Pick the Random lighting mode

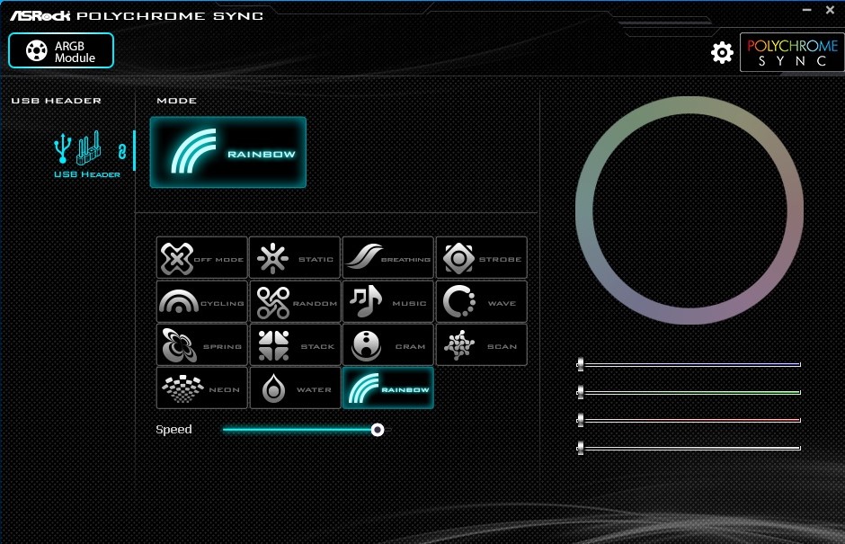pos(296,301)
